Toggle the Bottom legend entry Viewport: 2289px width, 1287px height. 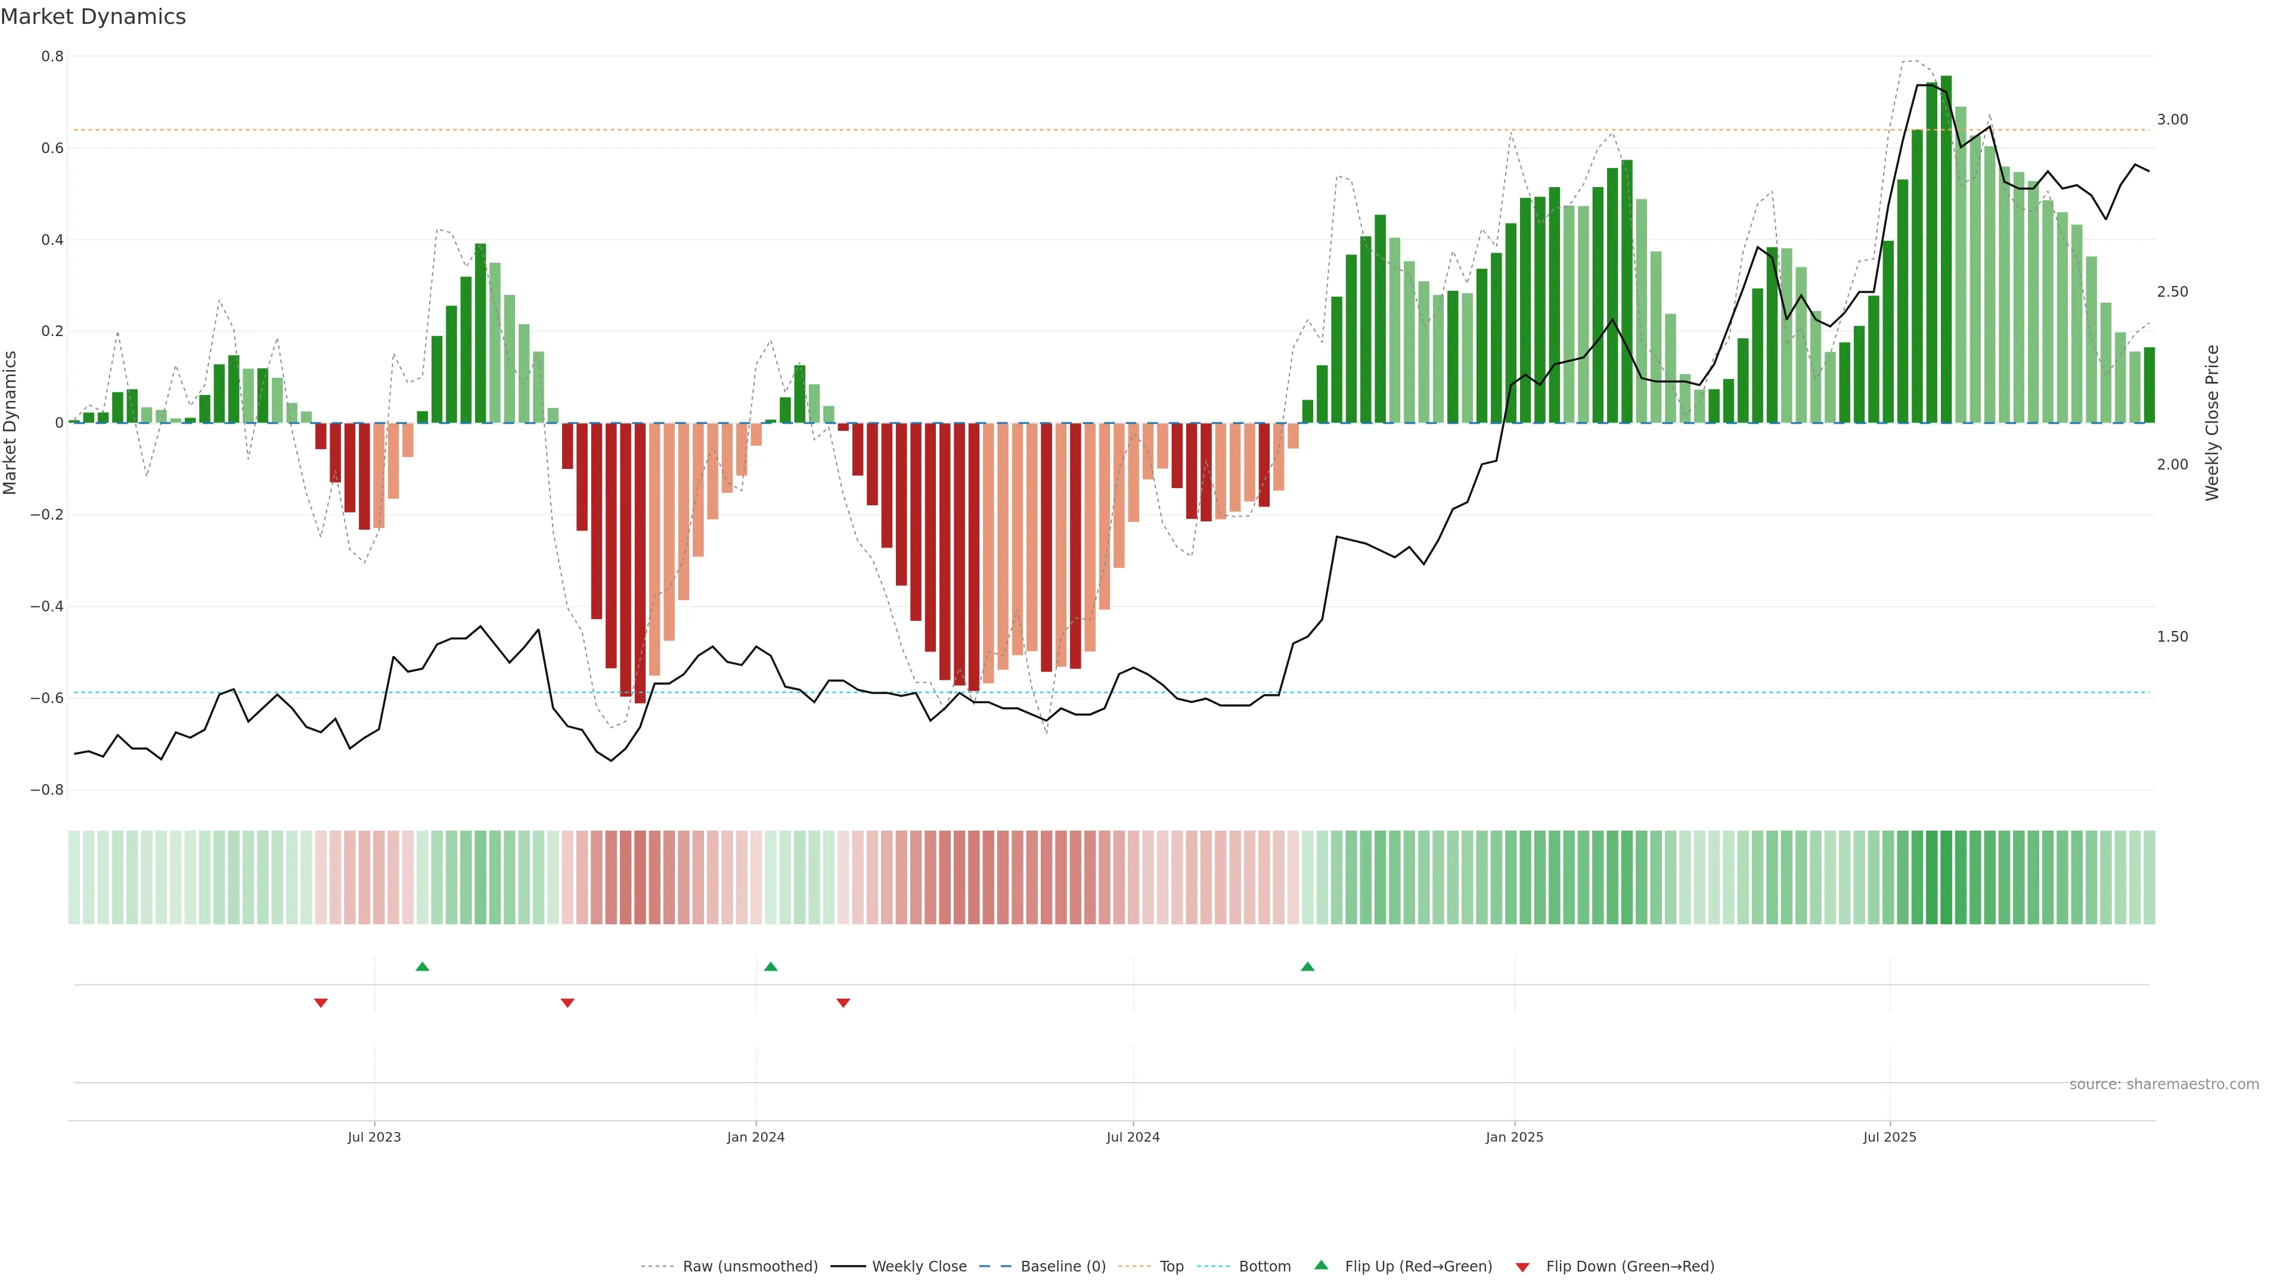(1264, 1267)
